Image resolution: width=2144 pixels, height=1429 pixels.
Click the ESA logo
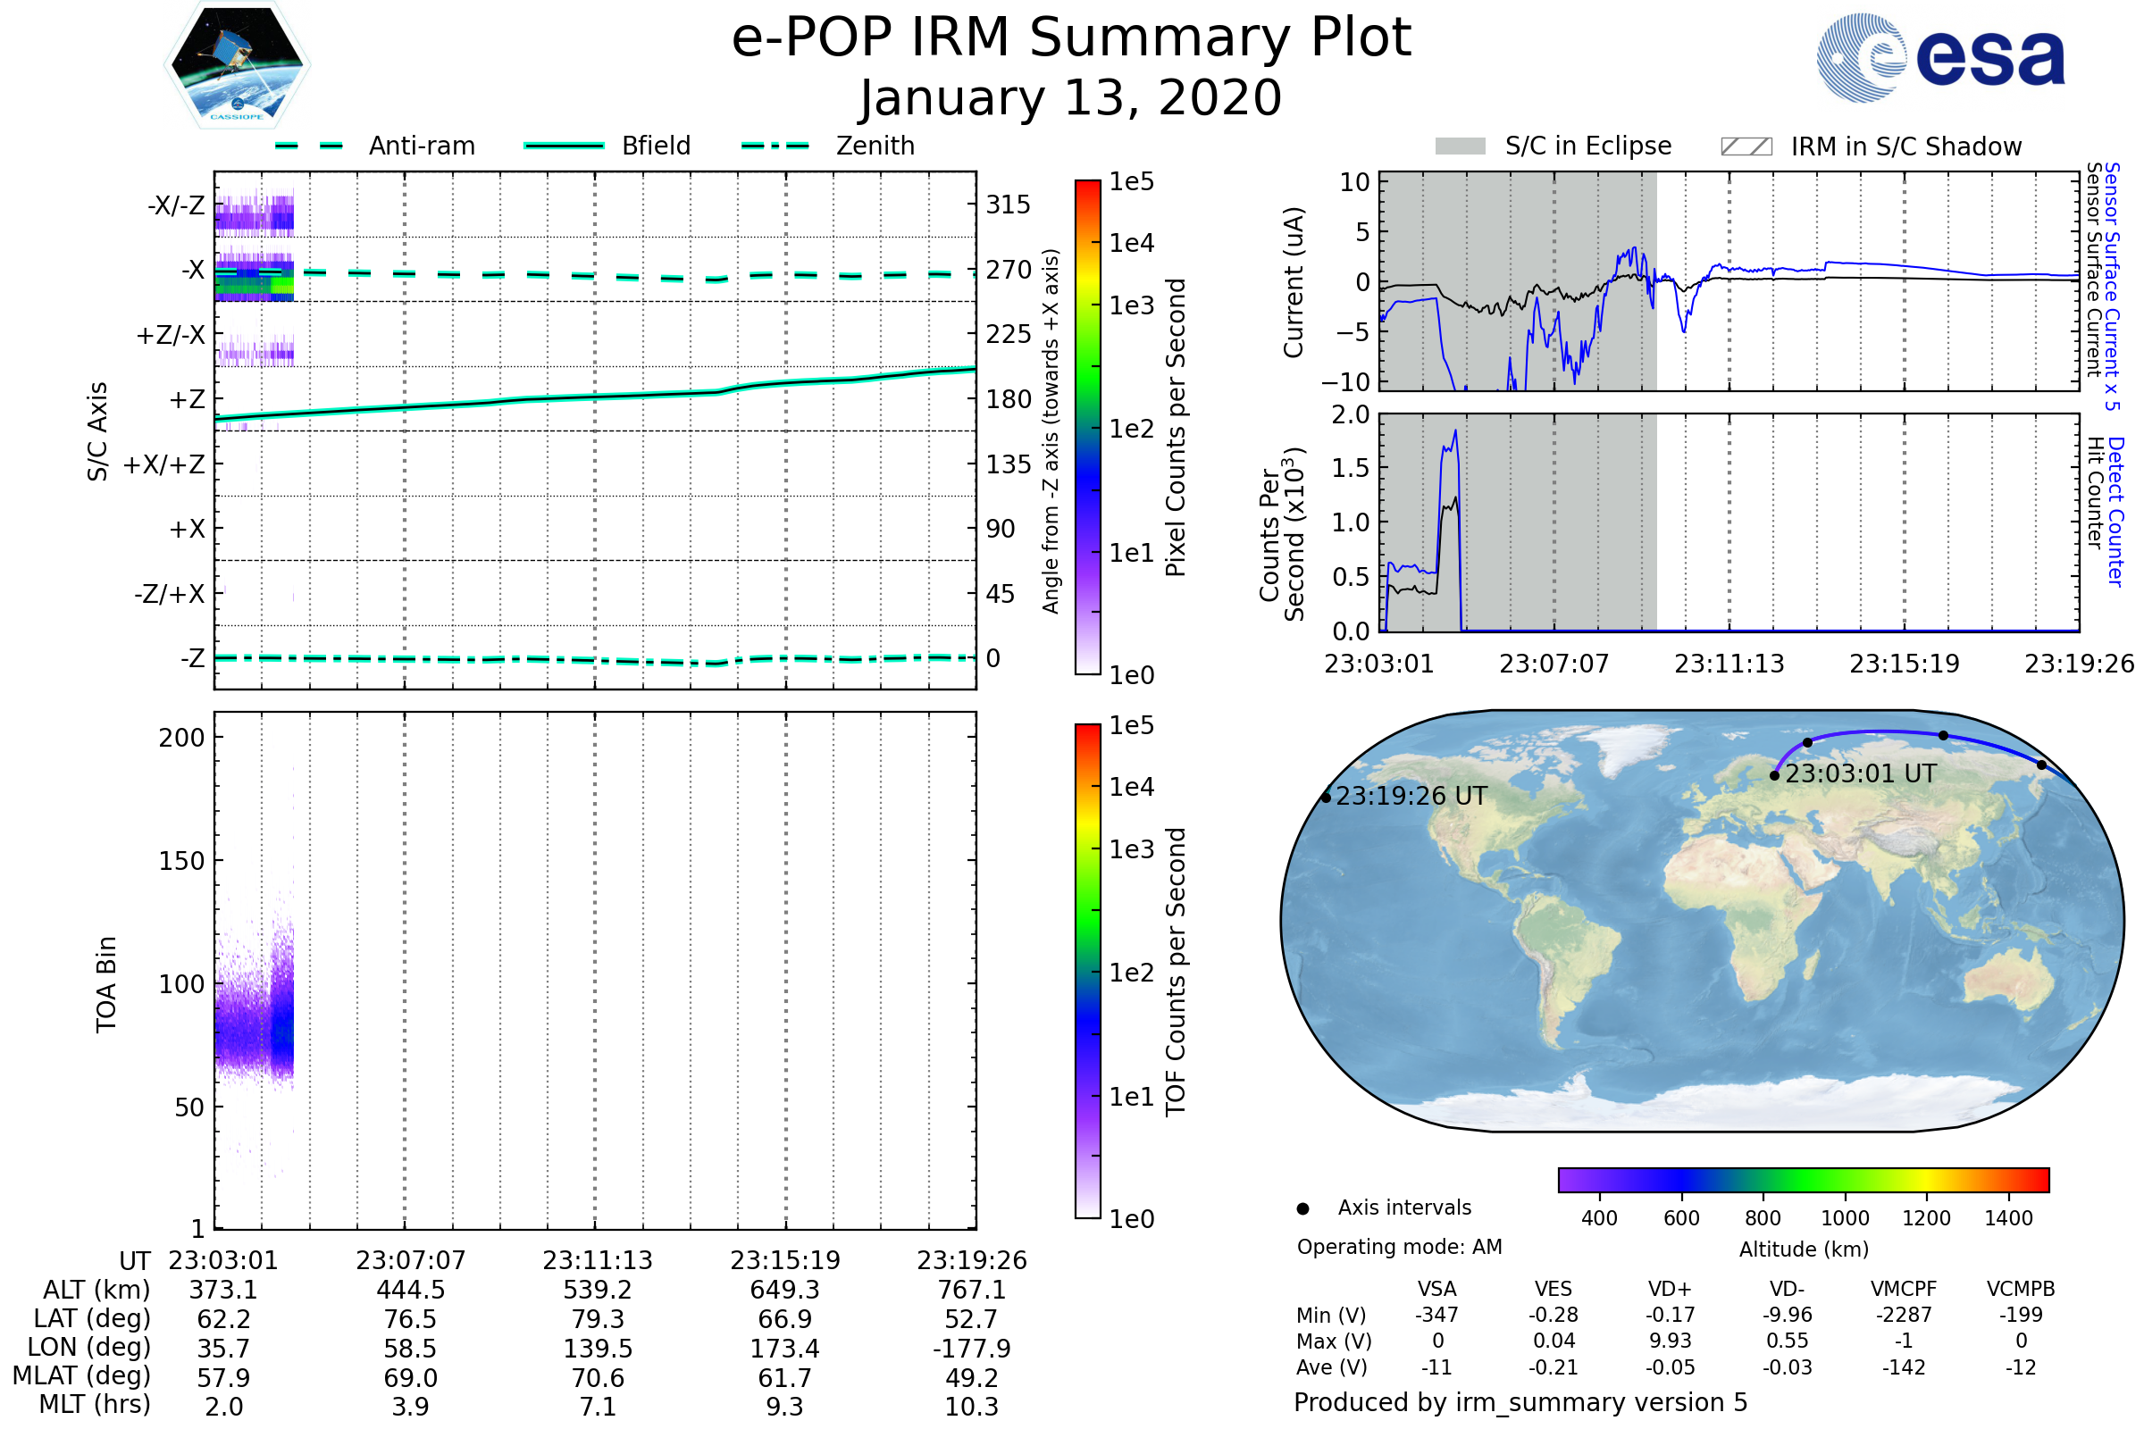click(x=1941, y=58)
